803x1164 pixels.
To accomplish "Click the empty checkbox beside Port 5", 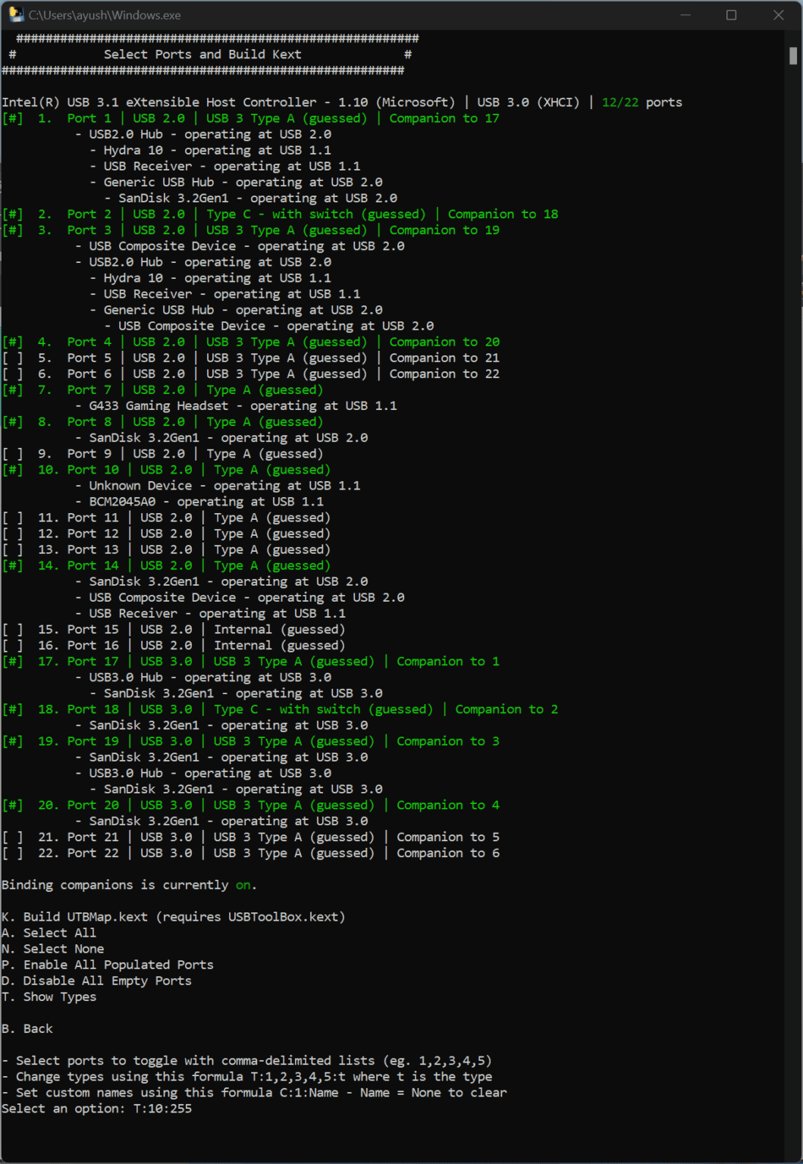I will click(13, 358).
